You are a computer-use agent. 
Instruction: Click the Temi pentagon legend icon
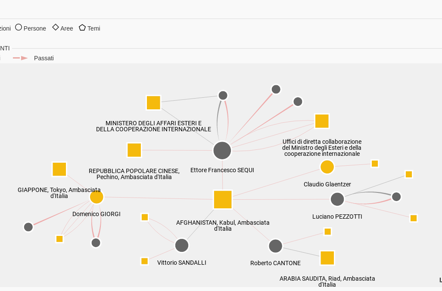coord(82,28)
